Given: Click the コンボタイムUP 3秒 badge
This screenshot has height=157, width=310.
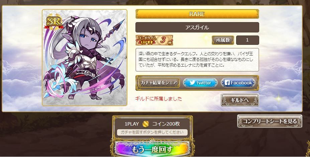Looking at the screenshot, I should (154, 40).
